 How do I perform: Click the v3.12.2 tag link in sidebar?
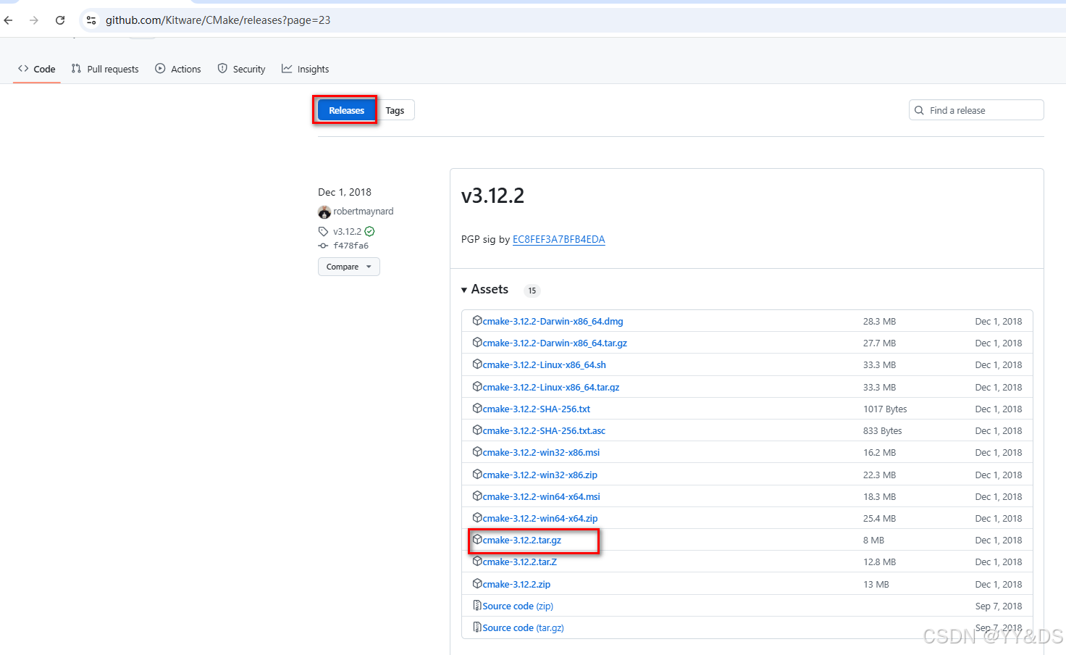coord(347,231)
